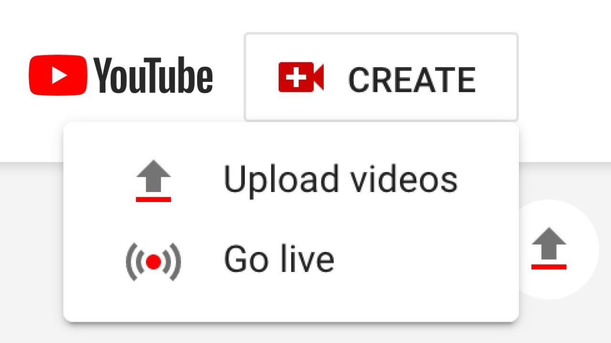Click the gray arrow inside circular upload button
The width and height of the screenshot is (611, 343).
[x=549, y=243]
